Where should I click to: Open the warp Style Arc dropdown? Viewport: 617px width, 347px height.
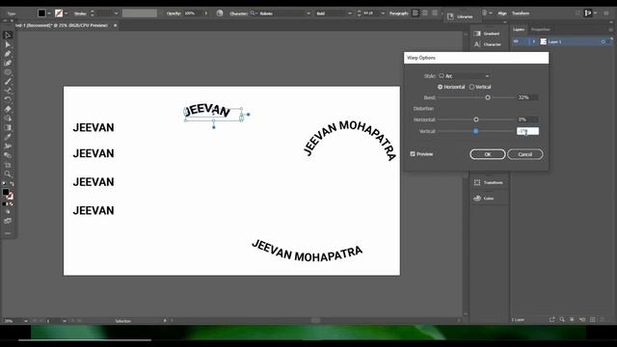(465, 76)
